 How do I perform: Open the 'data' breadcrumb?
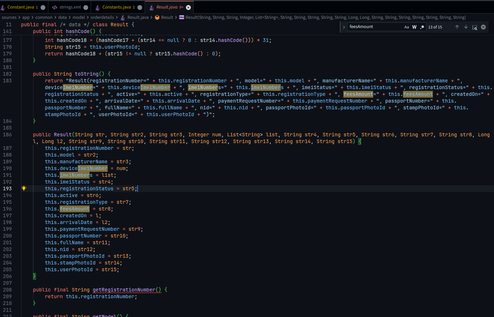point(63,17)
